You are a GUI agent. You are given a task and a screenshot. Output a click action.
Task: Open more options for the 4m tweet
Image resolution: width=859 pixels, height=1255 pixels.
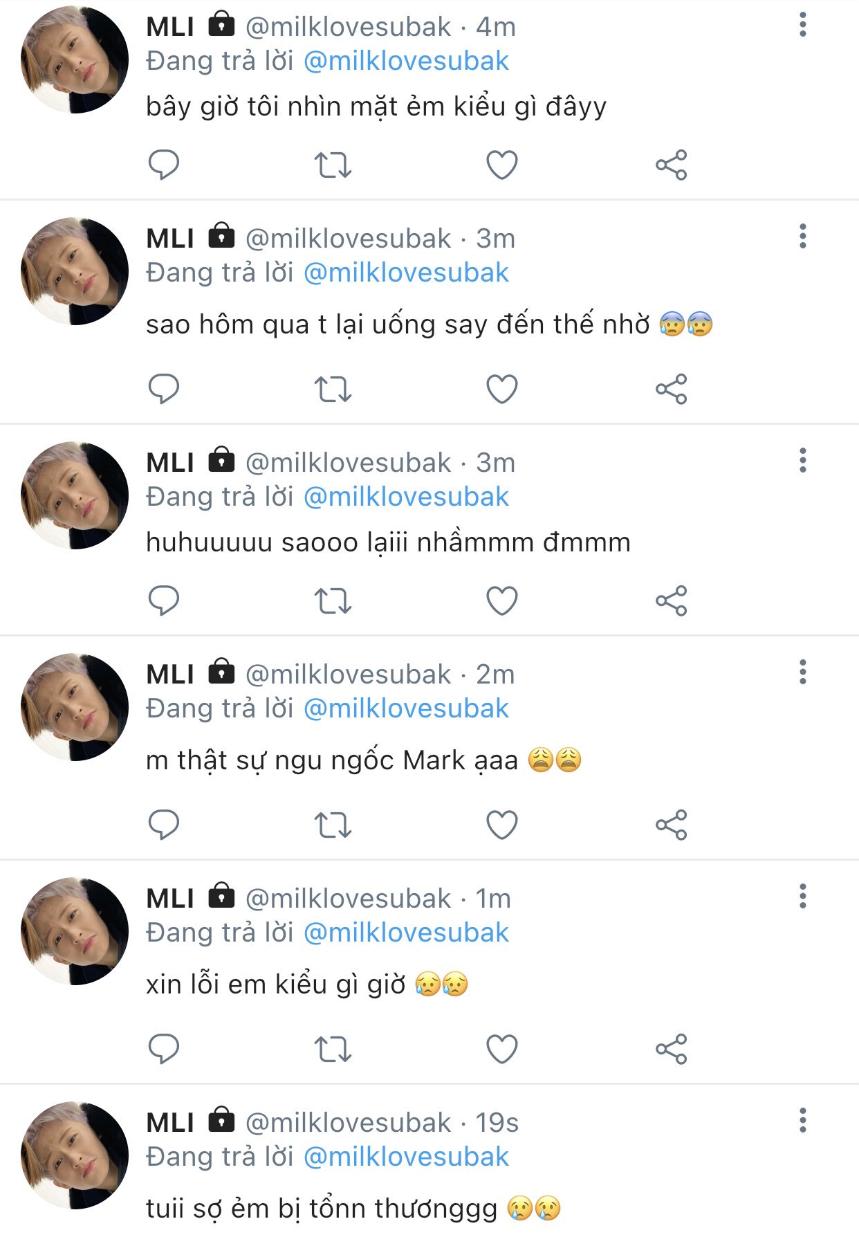pos(802,25)
